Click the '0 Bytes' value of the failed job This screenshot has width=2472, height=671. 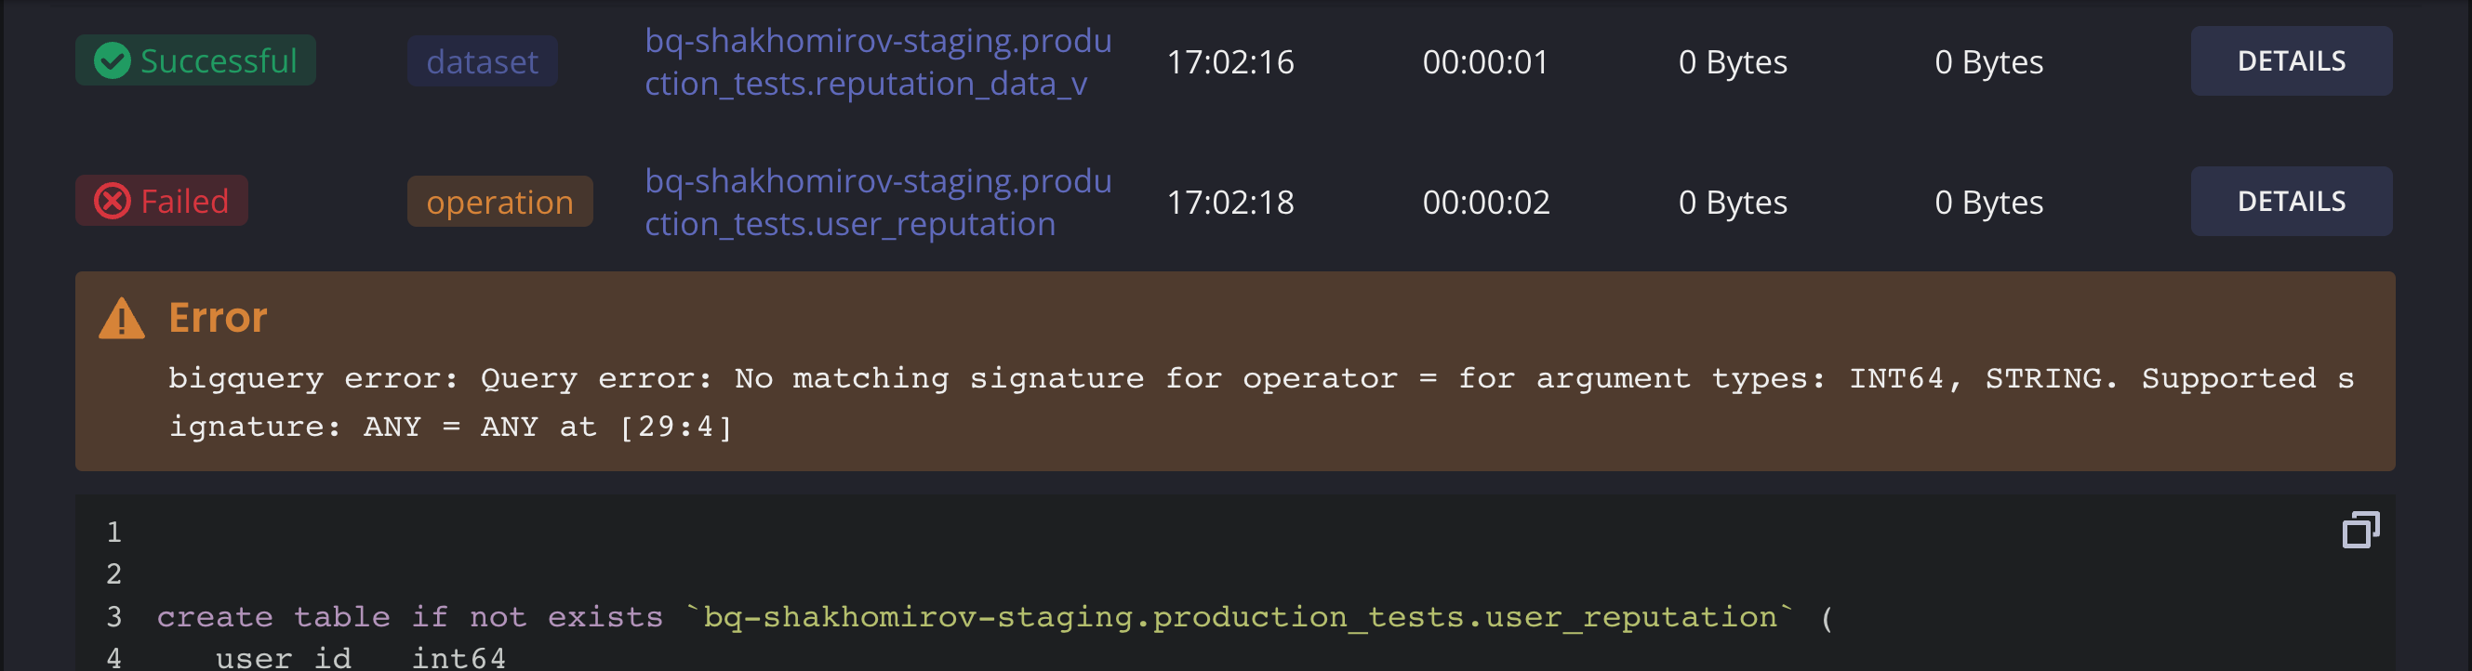click(1731, 201)
